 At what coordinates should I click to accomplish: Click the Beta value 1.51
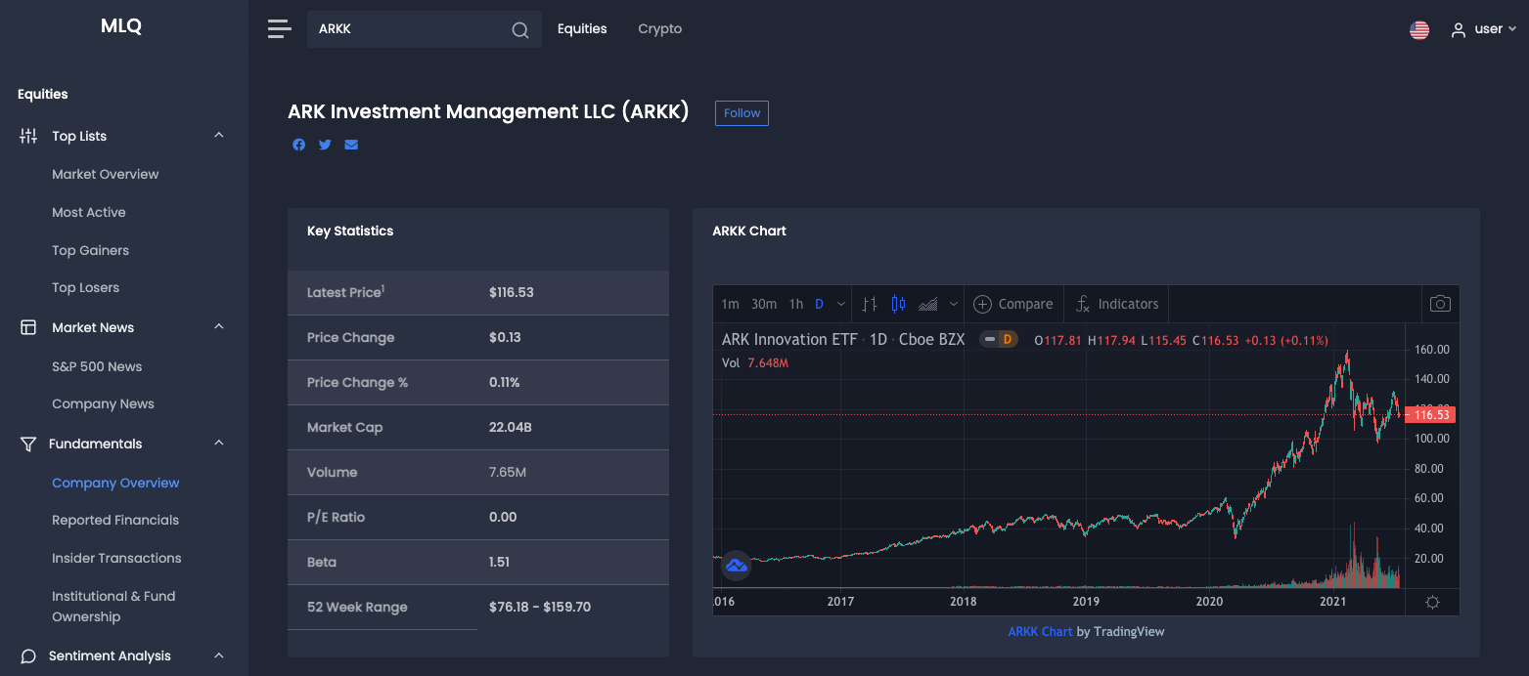click(x=499, y=562)
